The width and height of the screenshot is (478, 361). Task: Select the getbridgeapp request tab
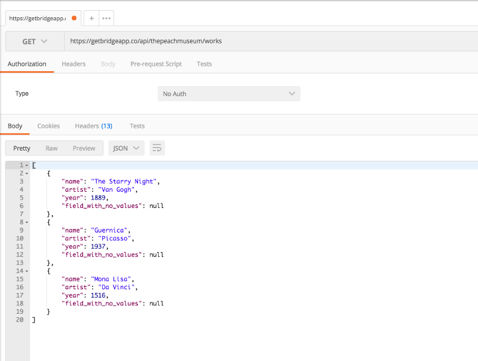coord(43,19)
